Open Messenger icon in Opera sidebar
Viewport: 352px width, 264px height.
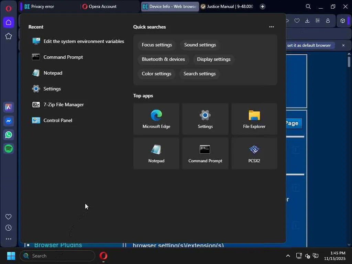[x=9, y=121]
